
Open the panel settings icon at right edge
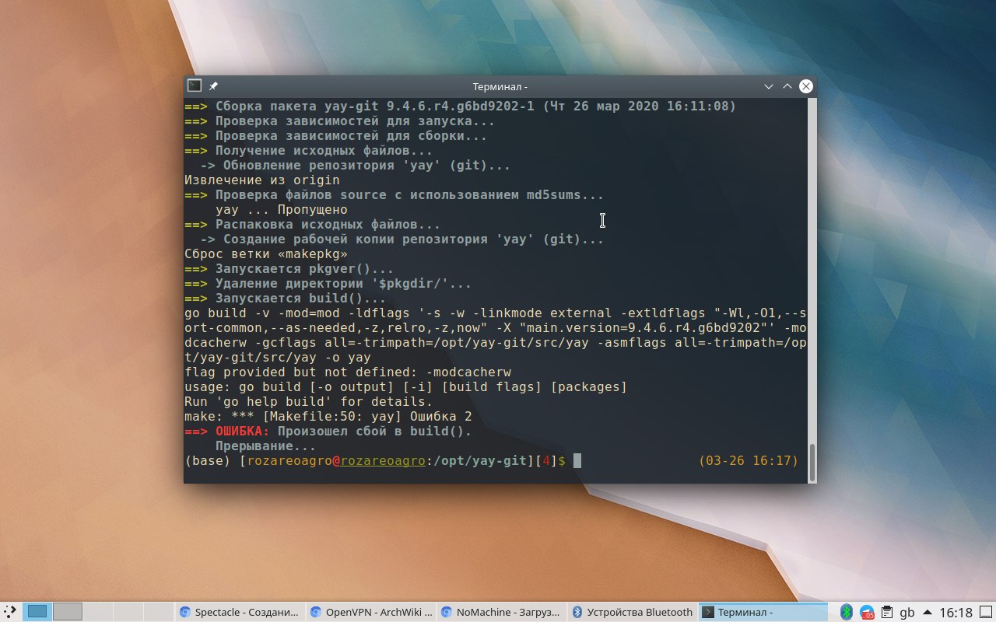click(x=984, y=612)
